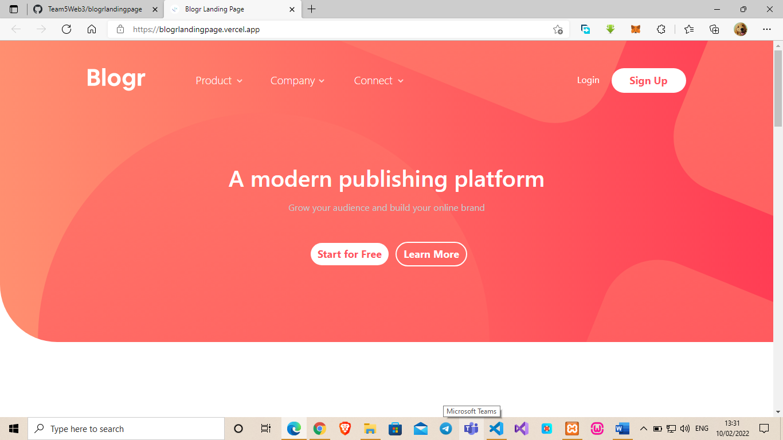Expand the Company dropdown menu

pos(297,81)
